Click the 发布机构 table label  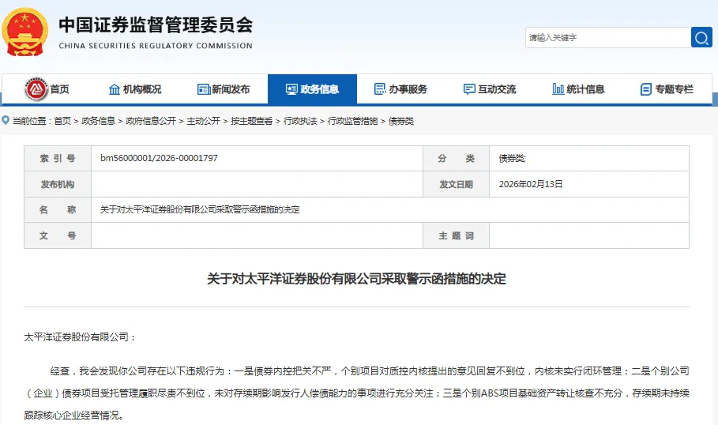pyautogui.click(x=57, y=184)
